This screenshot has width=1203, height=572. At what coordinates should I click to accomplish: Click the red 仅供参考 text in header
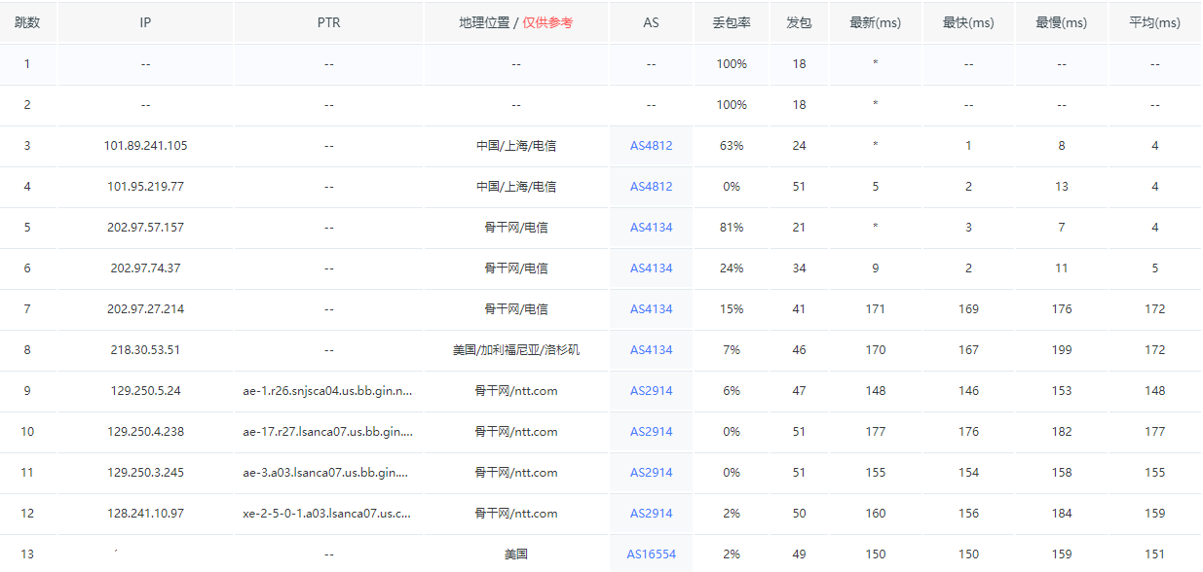coord(547,22)
